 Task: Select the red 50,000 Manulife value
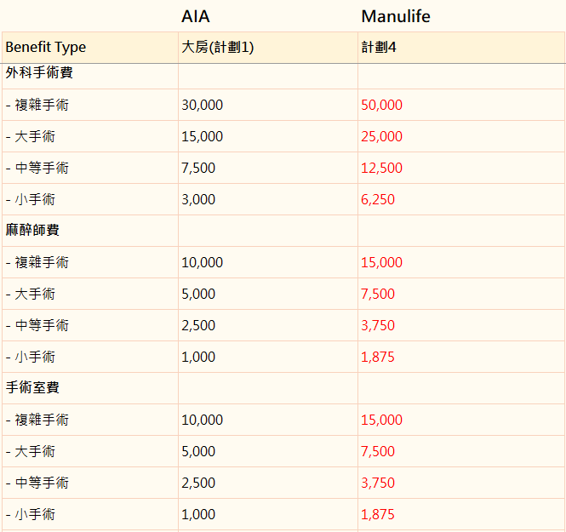coord(381,105)
